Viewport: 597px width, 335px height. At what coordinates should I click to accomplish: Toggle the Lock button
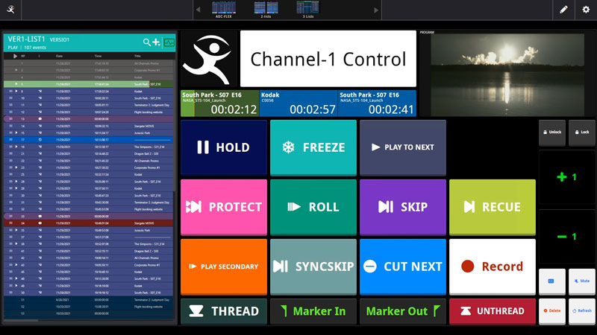581,133
